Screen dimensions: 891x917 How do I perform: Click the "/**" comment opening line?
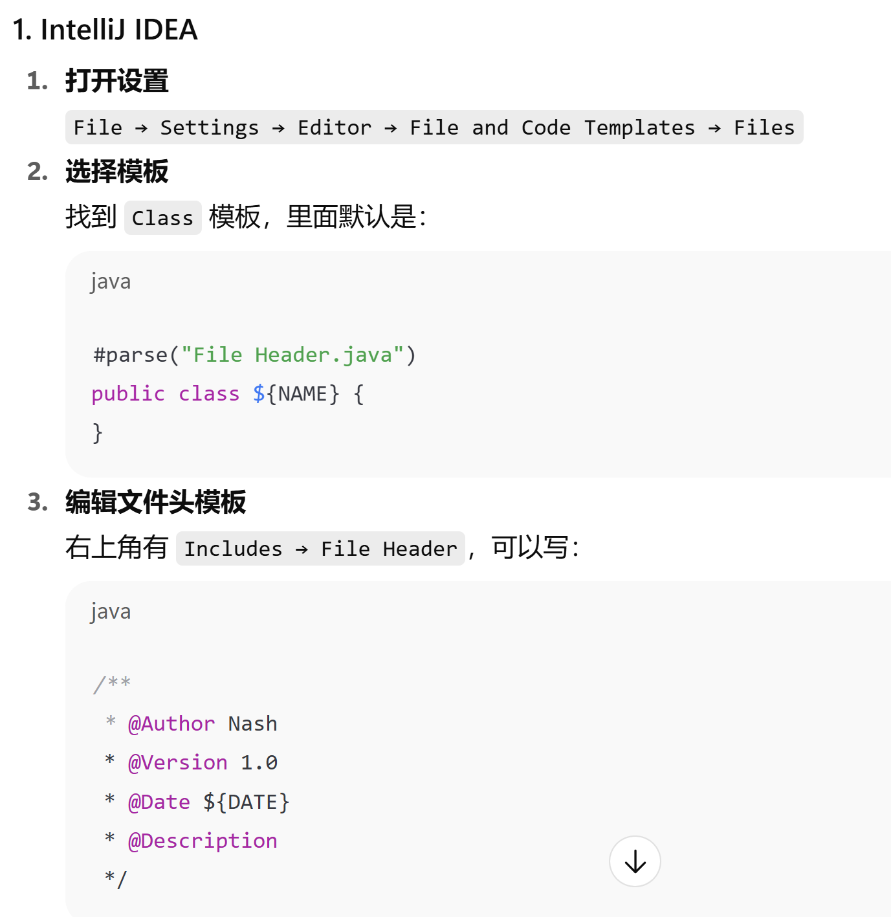click(112, 683)
